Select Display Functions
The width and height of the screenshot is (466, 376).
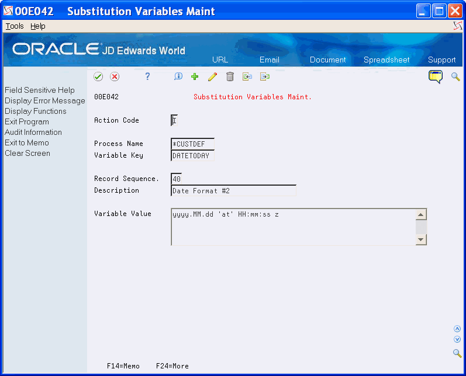coord(35,111)
